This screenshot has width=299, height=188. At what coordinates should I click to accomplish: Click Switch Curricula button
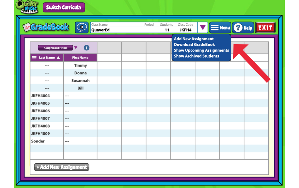click(64, 8)
